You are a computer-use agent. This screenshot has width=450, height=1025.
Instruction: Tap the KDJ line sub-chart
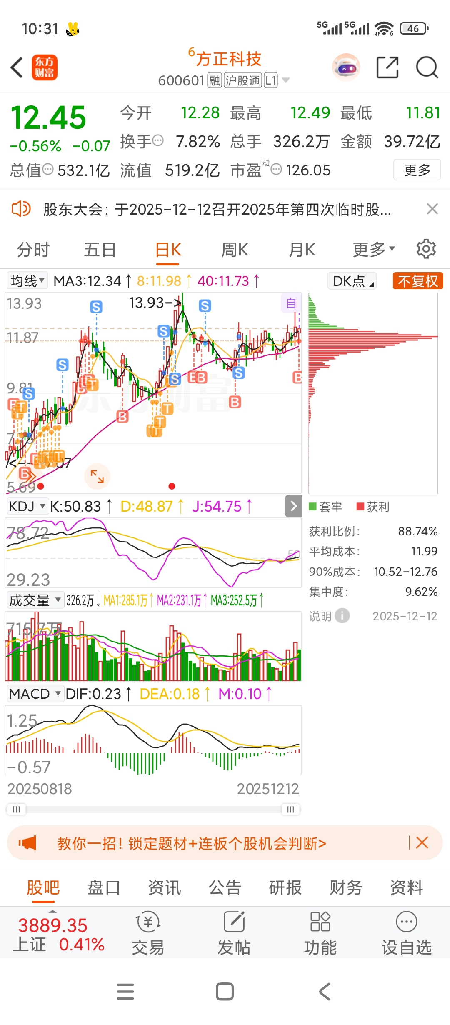153,552
